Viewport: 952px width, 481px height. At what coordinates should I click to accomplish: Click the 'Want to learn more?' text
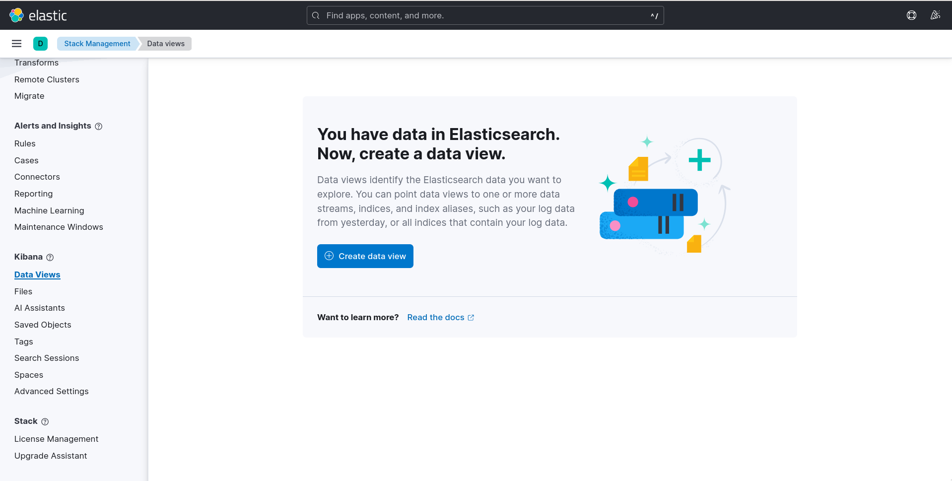358,317
